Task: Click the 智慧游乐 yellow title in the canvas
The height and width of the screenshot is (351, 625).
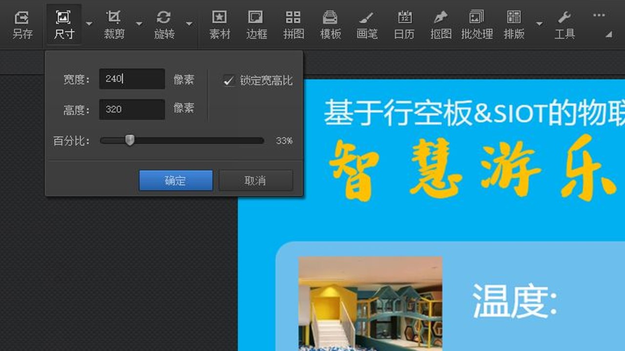Action: click(x=474, y=168)
